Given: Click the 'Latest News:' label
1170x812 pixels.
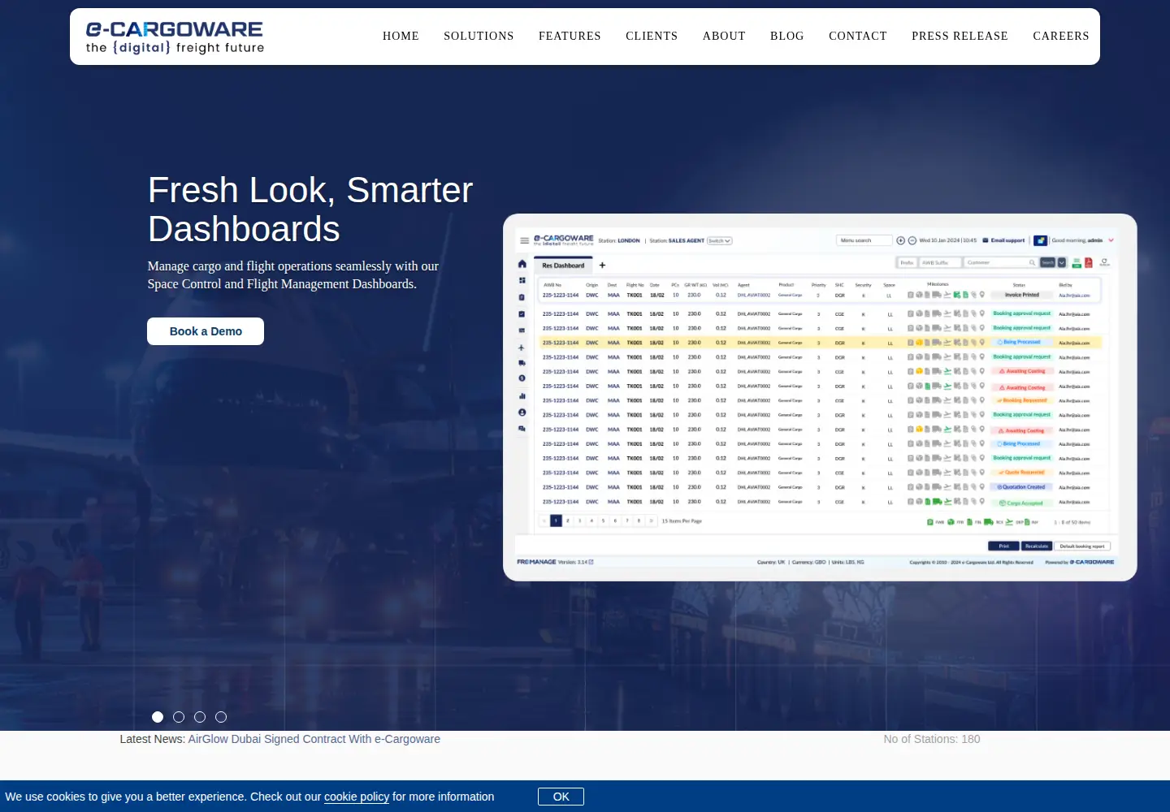Looking at the screenshot, I should (x=153, y=739).
